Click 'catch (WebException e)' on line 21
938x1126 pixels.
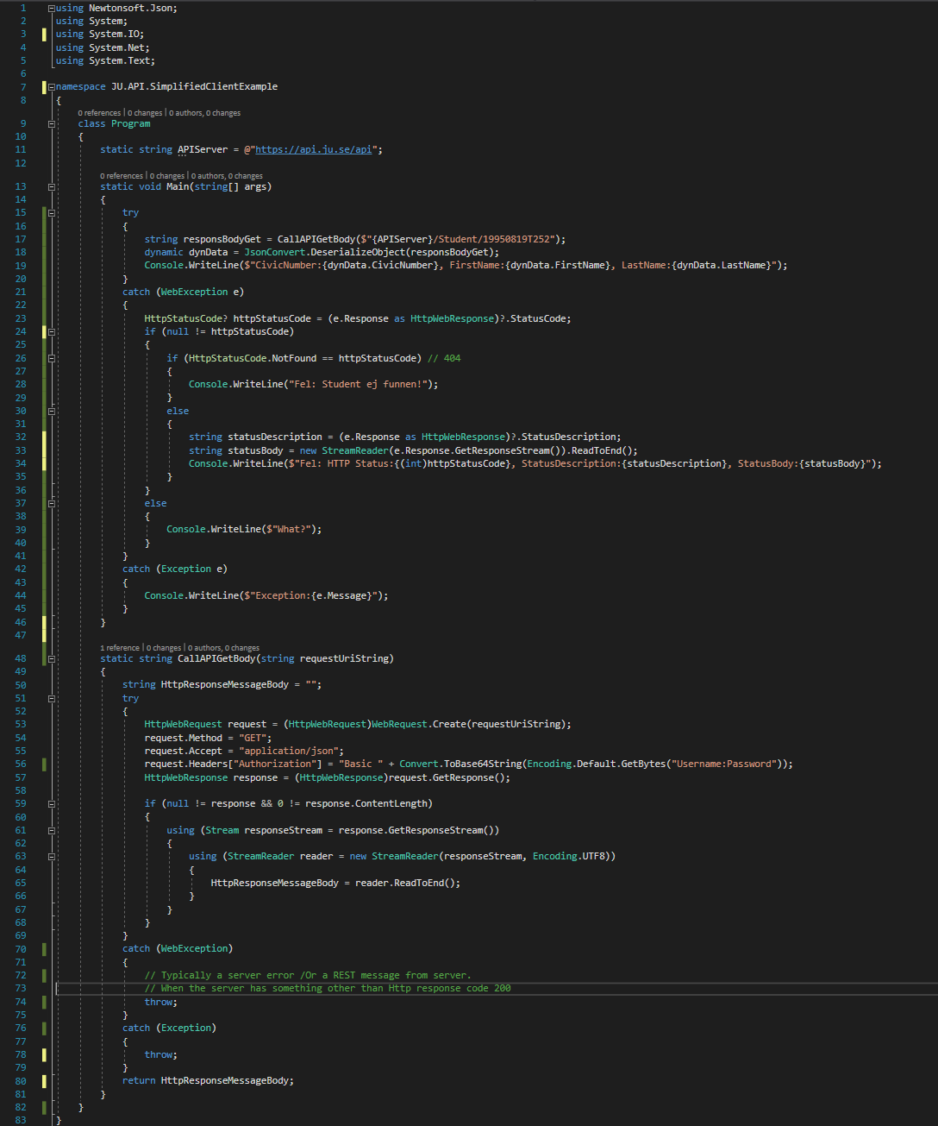pyautogui.click(x=183, y=292)
